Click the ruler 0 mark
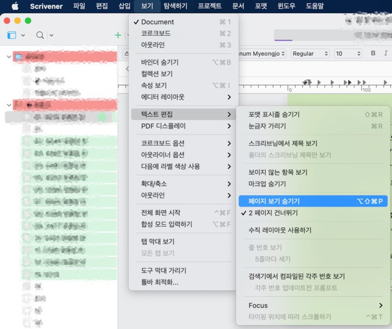The width and height of the screenshot is (392, 329). click(289, 89)
